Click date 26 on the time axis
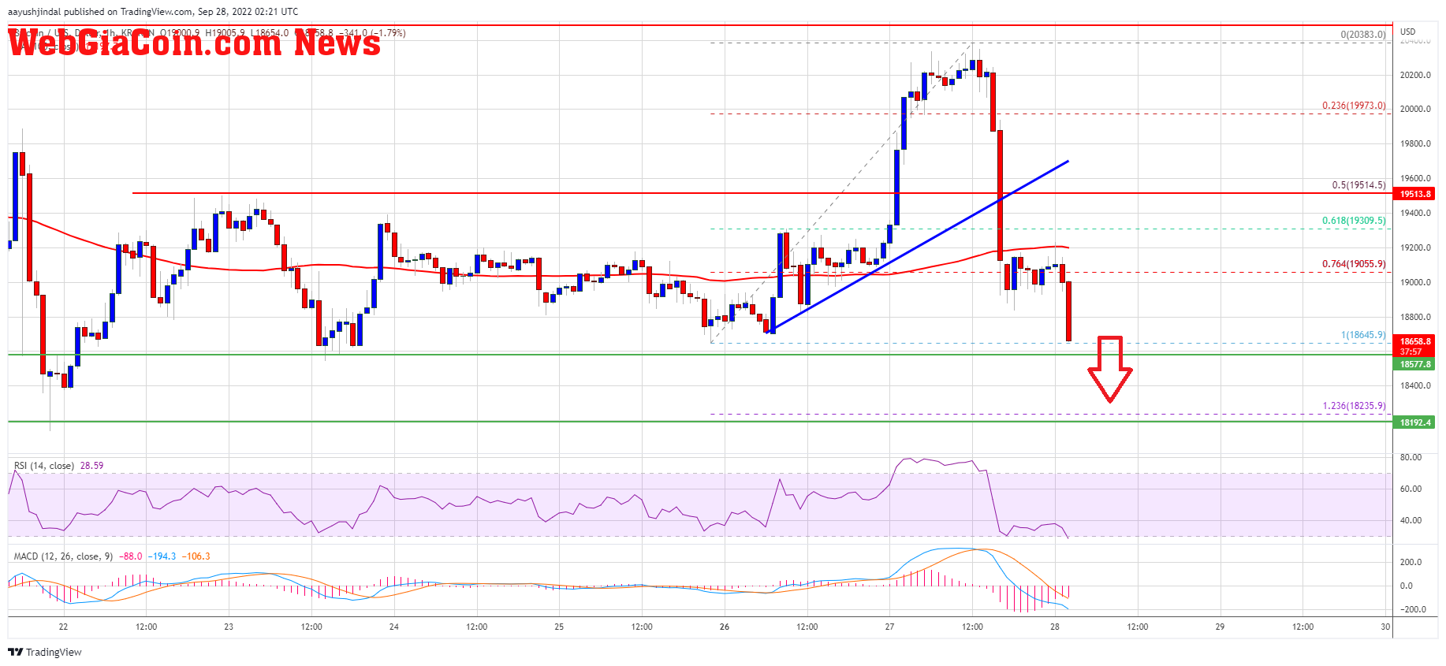This screenshot has width=1446, height=666. (x=725, y=627)
